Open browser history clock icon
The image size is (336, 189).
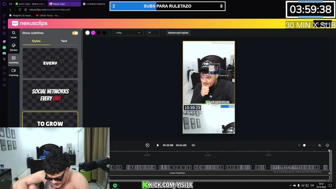click(x=4, y=73)
